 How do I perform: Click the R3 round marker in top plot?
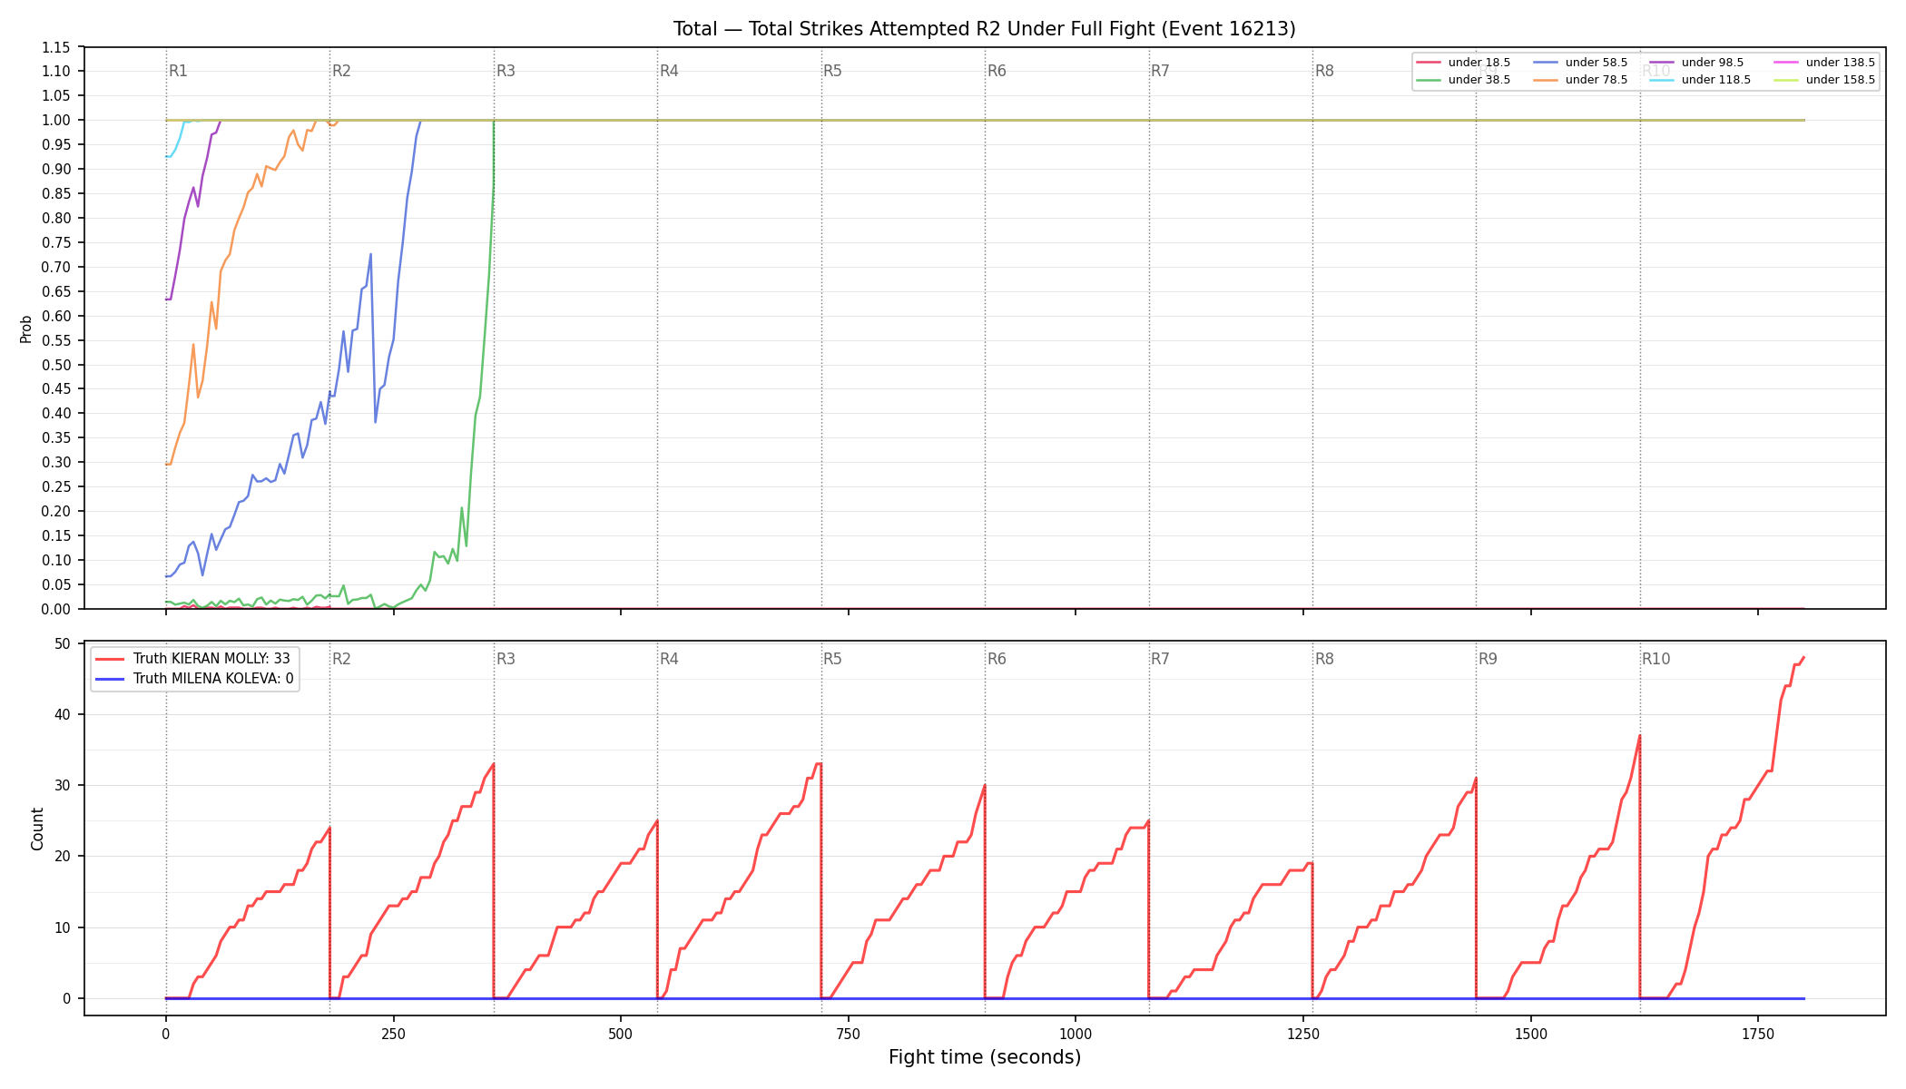tap(506, 71)
